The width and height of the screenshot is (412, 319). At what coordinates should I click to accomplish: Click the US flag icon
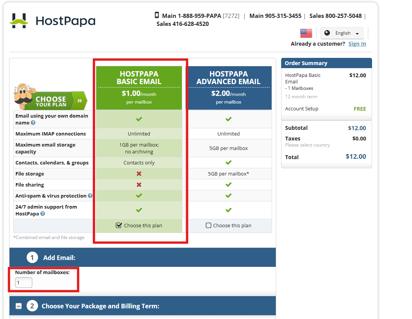(x=306, y=33)
